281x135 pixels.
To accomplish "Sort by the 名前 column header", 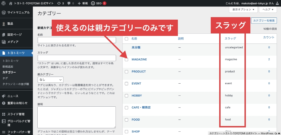I will click(134, 38).
